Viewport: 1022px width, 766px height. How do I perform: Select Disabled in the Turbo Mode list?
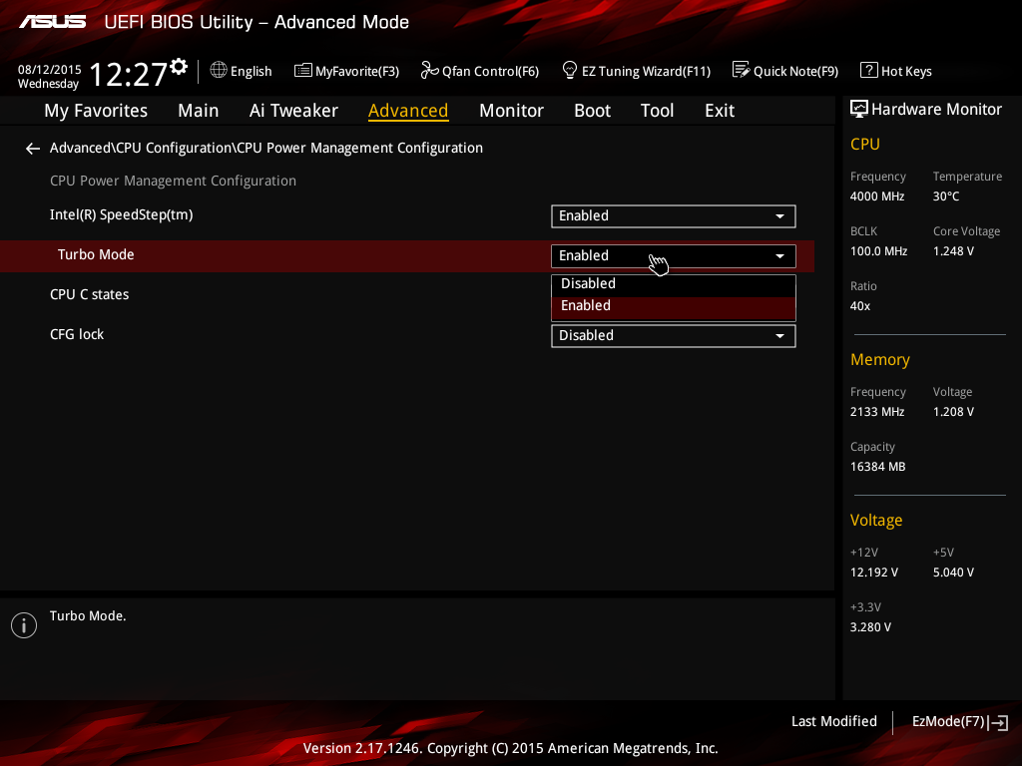674,284
